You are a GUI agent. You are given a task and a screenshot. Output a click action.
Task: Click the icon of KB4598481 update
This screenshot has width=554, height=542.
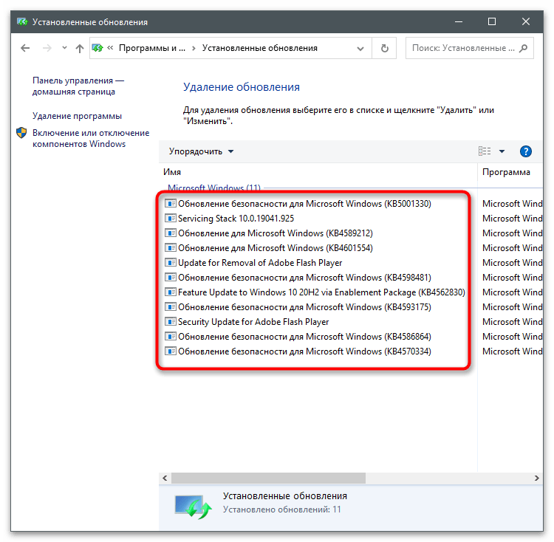171,278
